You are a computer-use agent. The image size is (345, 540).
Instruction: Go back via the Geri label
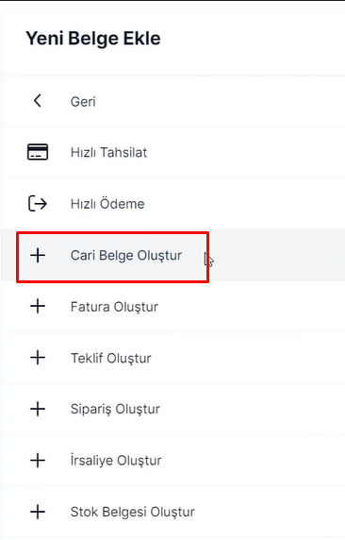pyautogui.click(x=83, y=102)
